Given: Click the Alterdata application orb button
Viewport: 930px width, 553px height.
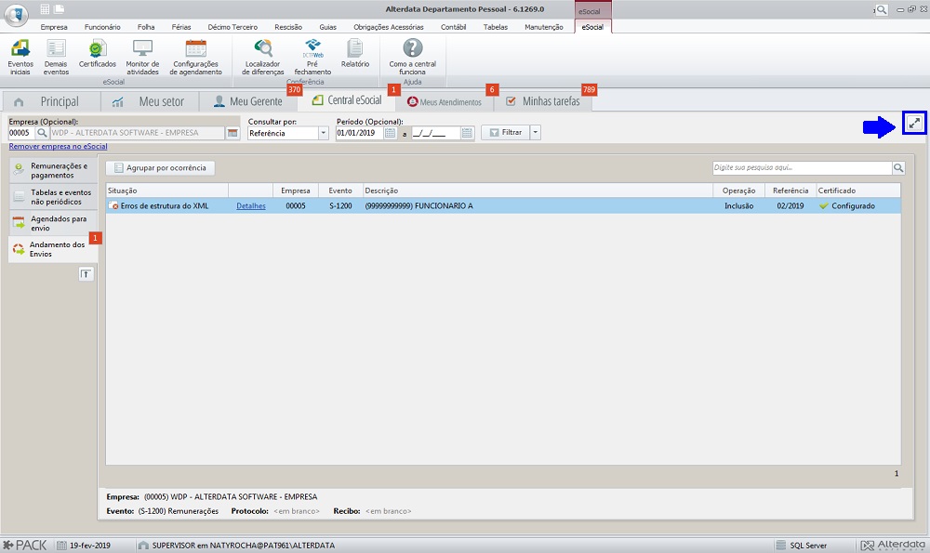Looking at the screenshot, I should tap(16, 14).
